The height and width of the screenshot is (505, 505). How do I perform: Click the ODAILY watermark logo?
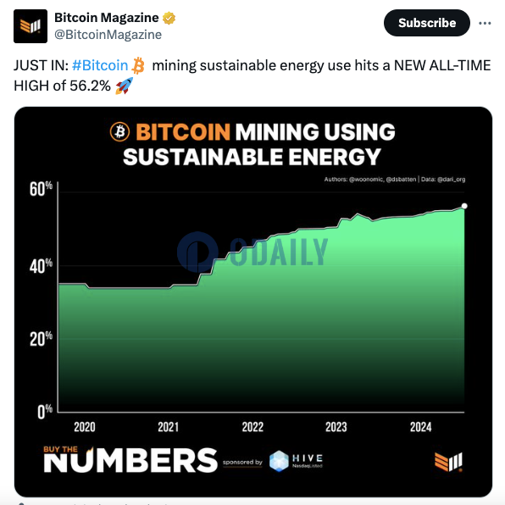(252, 252)
